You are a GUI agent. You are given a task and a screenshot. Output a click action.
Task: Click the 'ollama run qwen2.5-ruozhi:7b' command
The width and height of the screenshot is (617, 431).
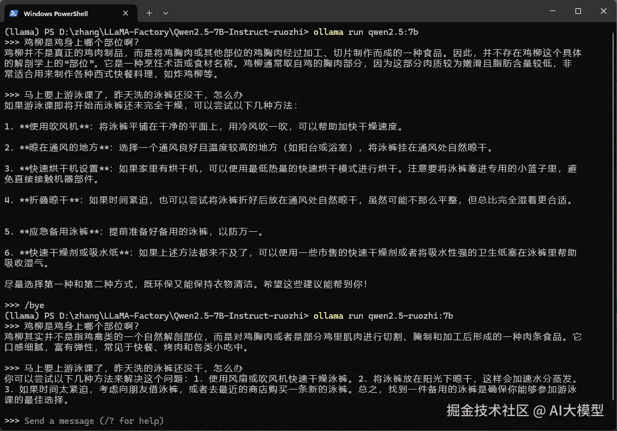pyautogui.click(x=383, y=316)
